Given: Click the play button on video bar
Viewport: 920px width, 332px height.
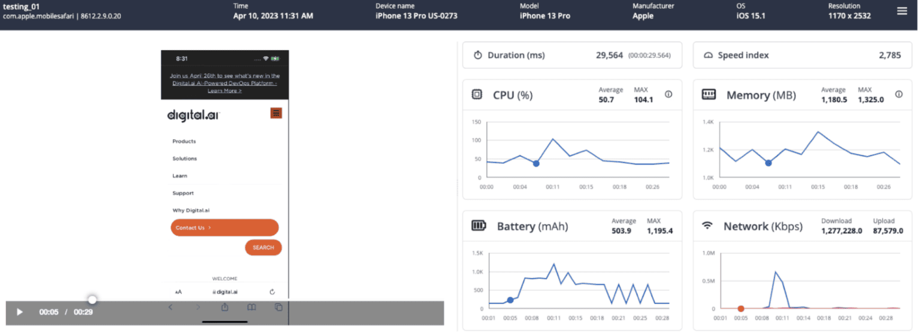Looking at the screenshot, I should coord(19,312).
